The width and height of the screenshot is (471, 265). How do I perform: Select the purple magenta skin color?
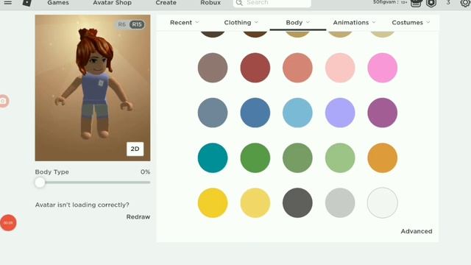pos(383,113)
